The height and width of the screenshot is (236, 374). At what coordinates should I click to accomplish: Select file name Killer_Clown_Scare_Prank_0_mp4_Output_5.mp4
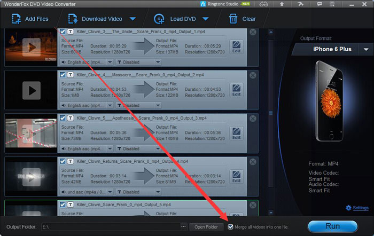pos(123,204)
